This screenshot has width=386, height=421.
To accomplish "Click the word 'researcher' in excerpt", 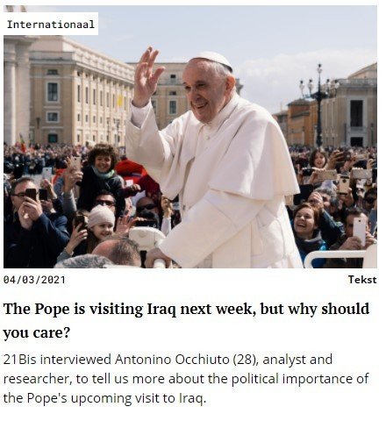I will [x=37, y=379].
